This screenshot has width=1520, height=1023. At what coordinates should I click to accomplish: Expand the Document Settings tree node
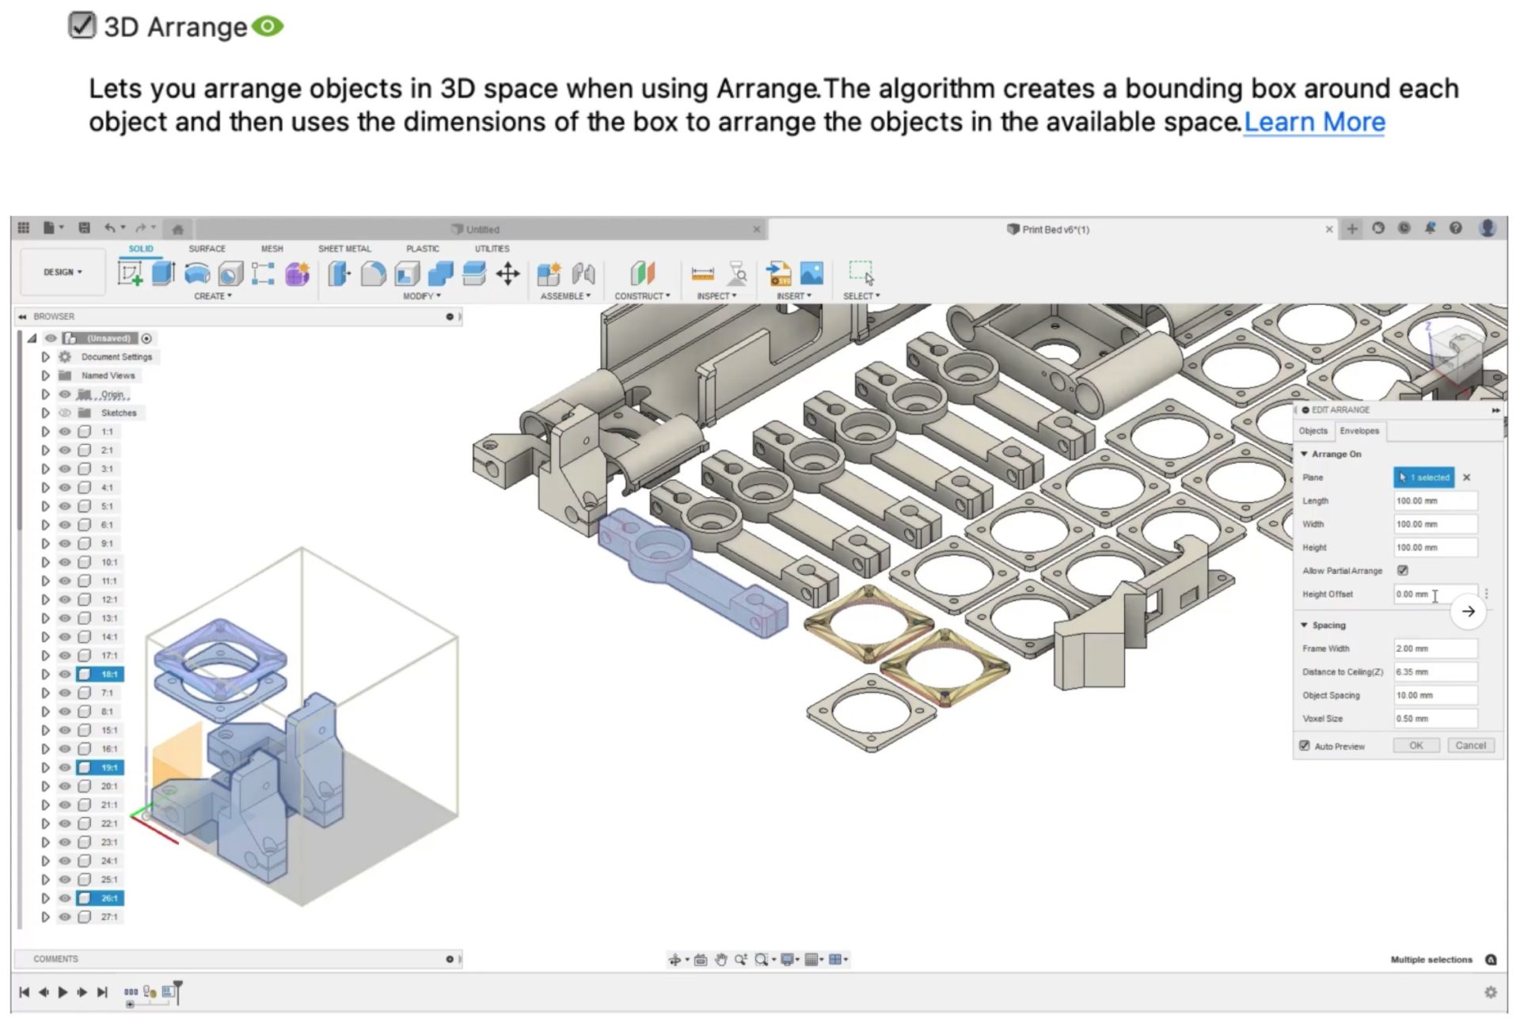[45, 357]
